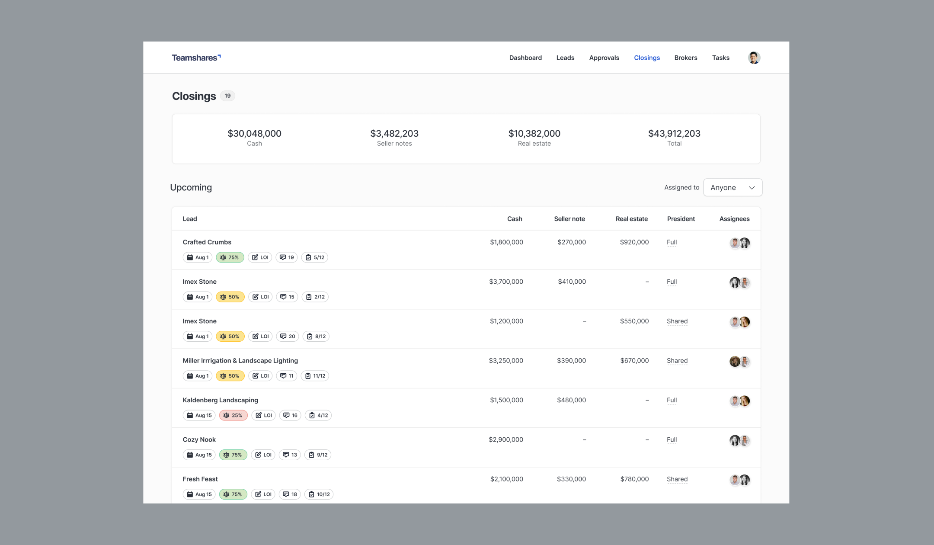Click Full president link for Cozy Nook
The height and width of the screenshot is (545, 934).
pyautogui.click(x=672, y=439)
